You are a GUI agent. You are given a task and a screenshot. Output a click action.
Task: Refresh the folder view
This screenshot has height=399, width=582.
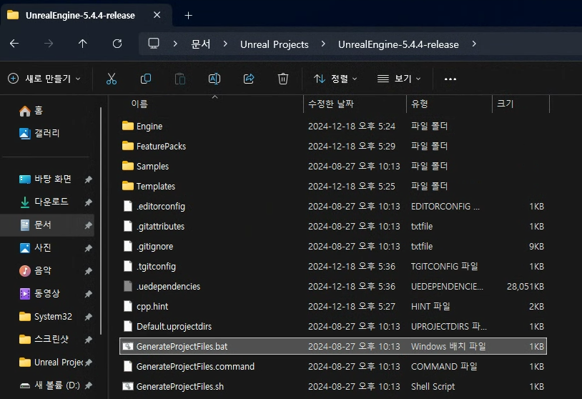[x=117, y=44]
